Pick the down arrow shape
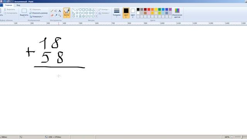Screen dimensions: 247x139 pos(74,16)
